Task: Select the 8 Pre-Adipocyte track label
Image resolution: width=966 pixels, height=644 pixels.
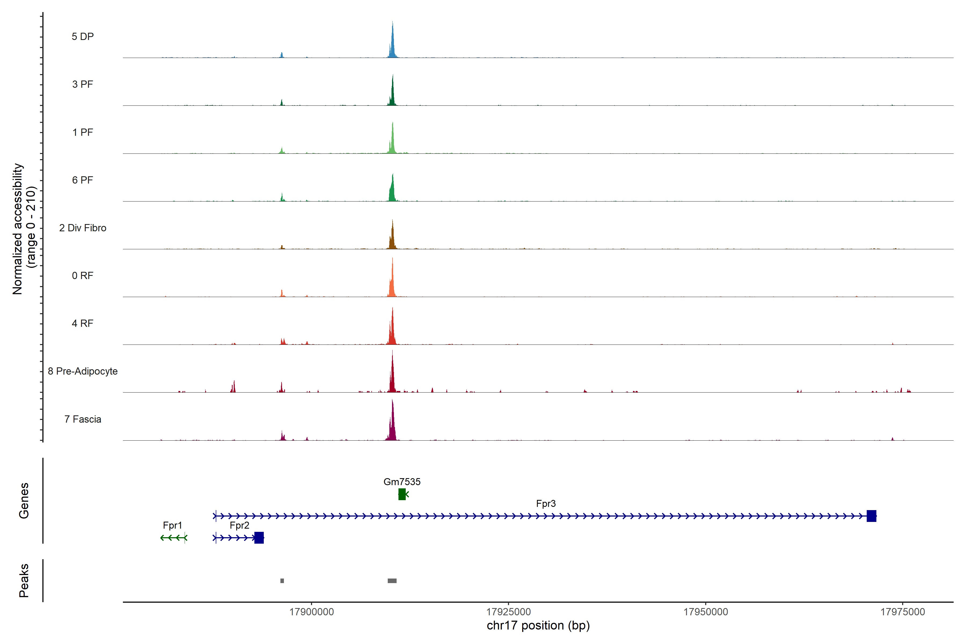Action: tap(83, 371)
